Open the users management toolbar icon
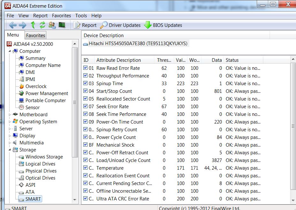Image resolution: width=296 pixels, height=210 pixels. [52, 25]
